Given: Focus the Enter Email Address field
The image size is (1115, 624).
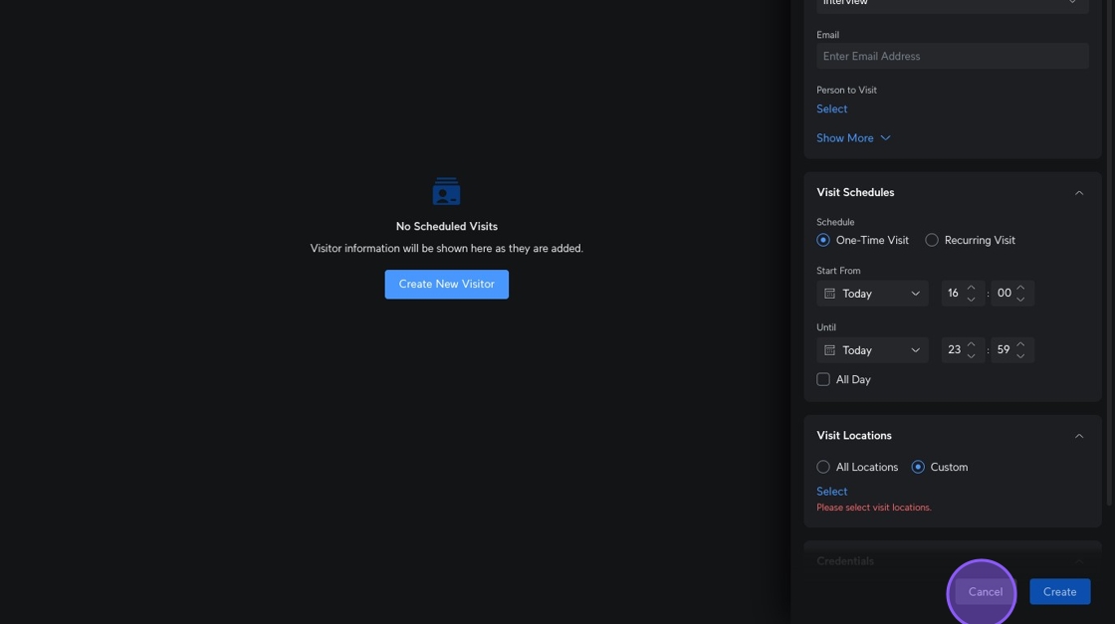Looking at the screenshot, I should (952, 57).
